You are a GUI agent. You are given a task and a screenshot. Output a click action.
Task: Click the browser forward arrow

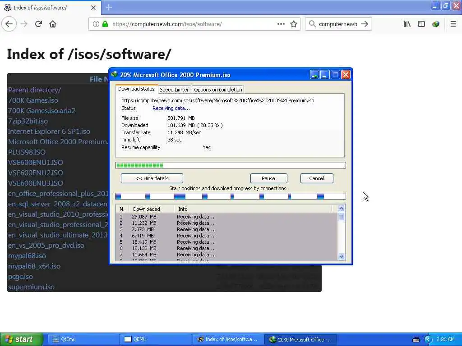click(24, 24)
